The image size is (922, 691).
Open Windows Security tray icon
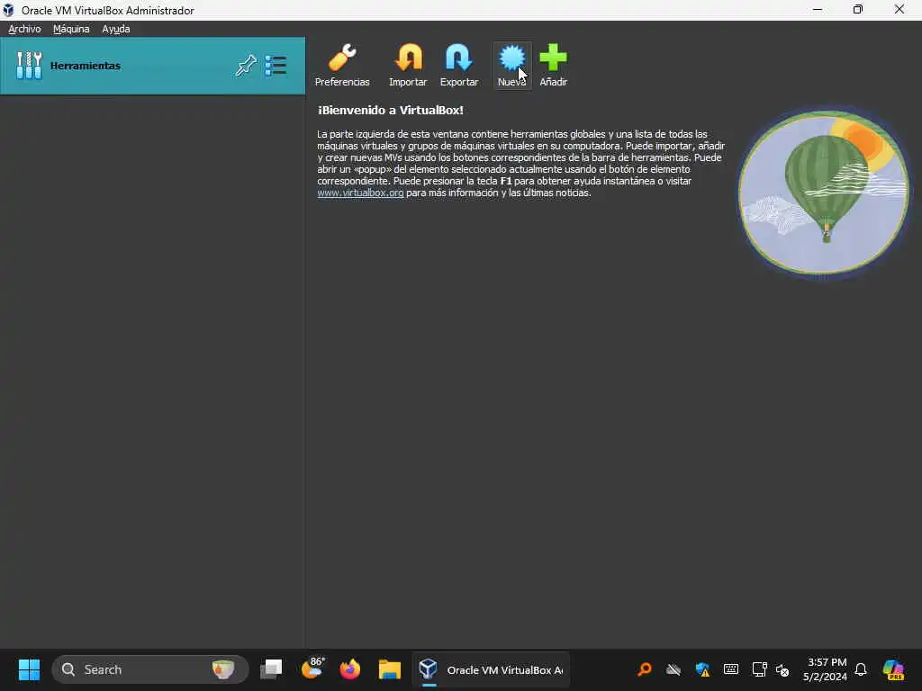702,669
